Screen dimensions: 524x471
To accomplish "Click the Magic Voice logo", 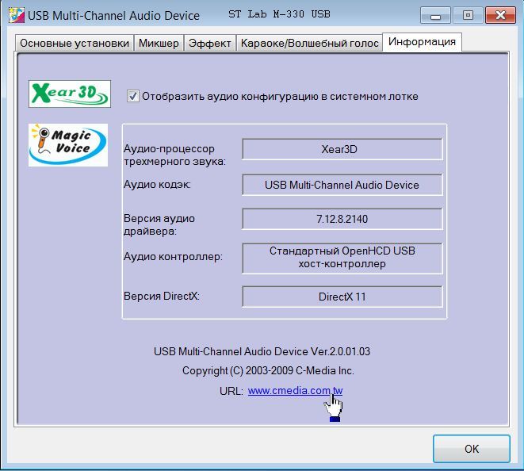I will (68, 145).
